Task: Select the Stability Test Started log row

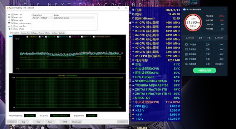Action: [x=63, y=18]
